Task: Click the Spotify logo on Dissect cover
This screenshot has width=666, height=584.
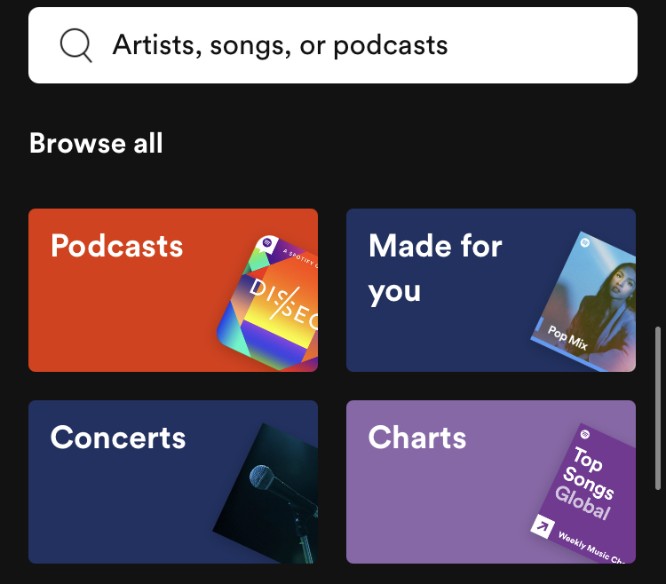Action: click(267, 243)
